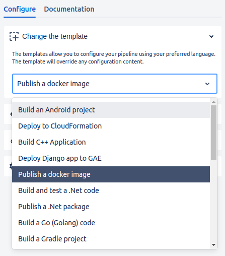This screenshot has height=256, width=225.
Task: Click the dropdown list scroll down arrow
Action: click(213, 245)
